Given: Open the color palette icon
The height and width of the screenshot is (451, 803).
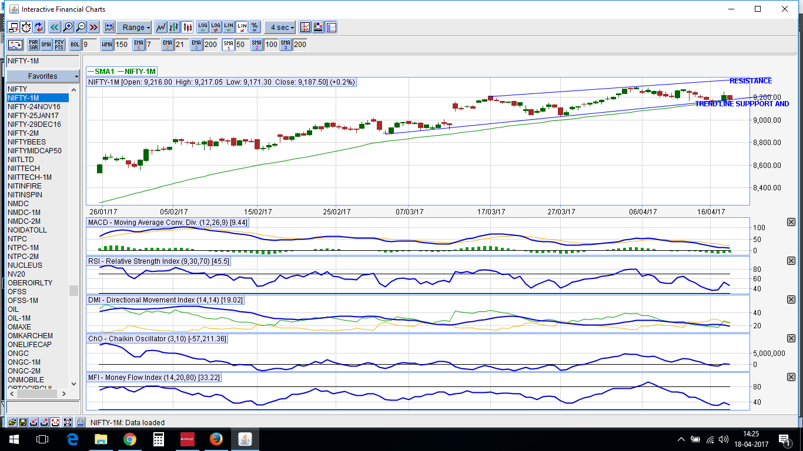Looking at the screenshot, I should 318,27.
